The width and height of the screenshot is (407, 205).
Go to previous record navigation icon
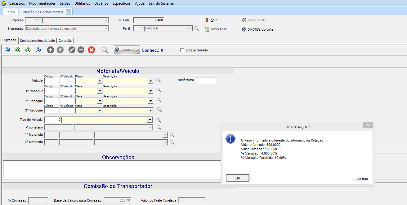(18, 50)
